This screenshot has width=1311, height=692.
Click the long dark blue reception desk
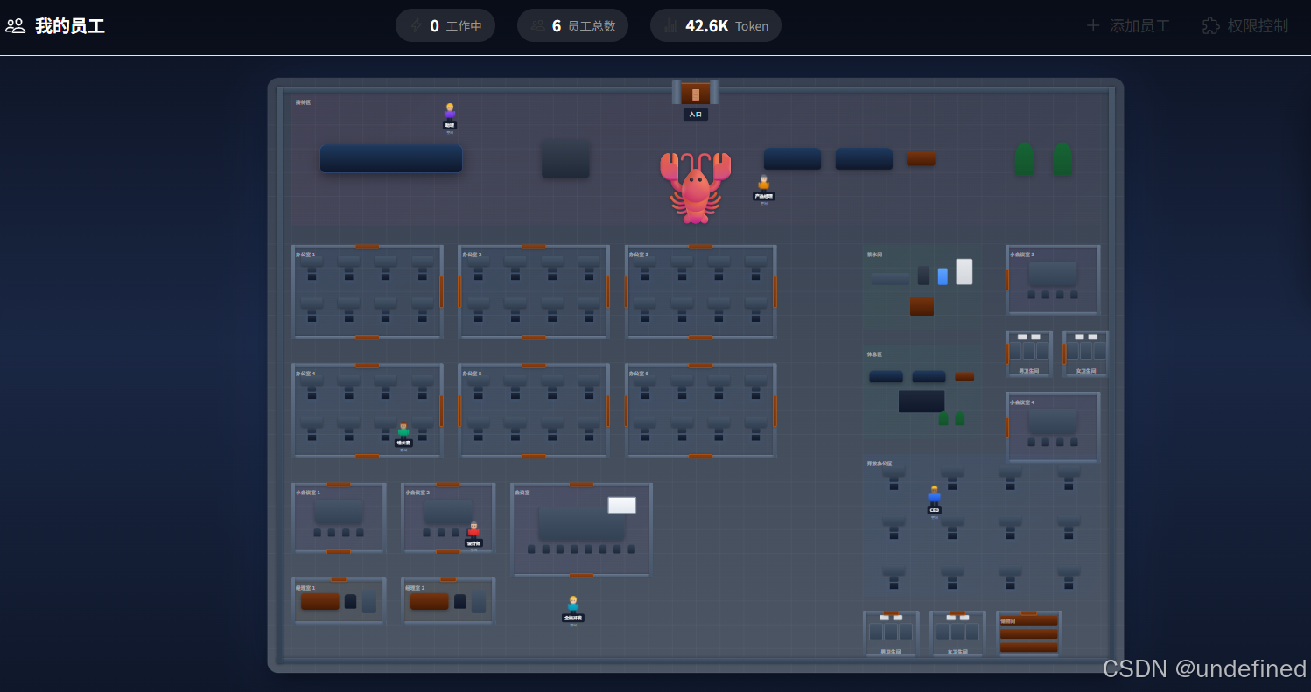click(x=391, y=158)
